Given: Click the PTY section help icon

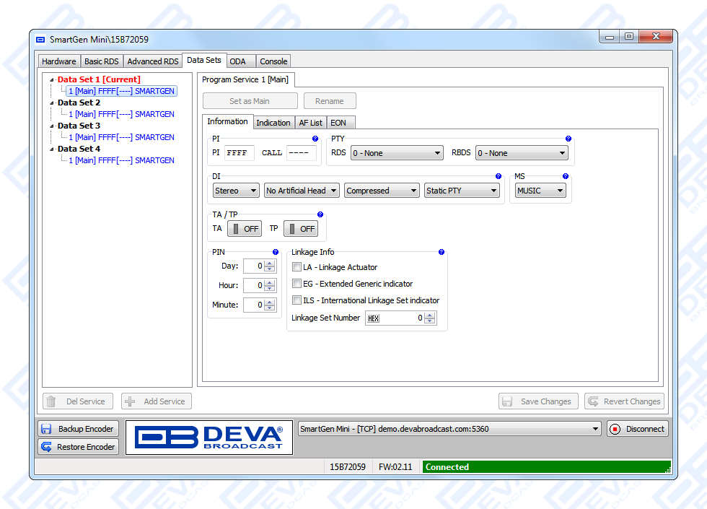Looking at the screenshot, I should (x=568, y=139).
